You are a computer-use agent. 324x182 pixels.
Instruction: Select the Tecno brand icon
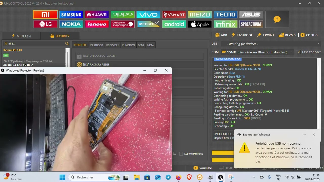pos(226,15)
